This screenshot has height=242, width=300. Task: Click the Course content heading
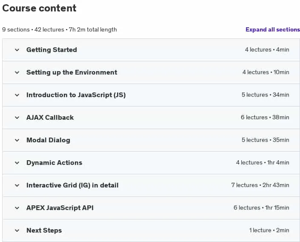click(x=39, y=8)
